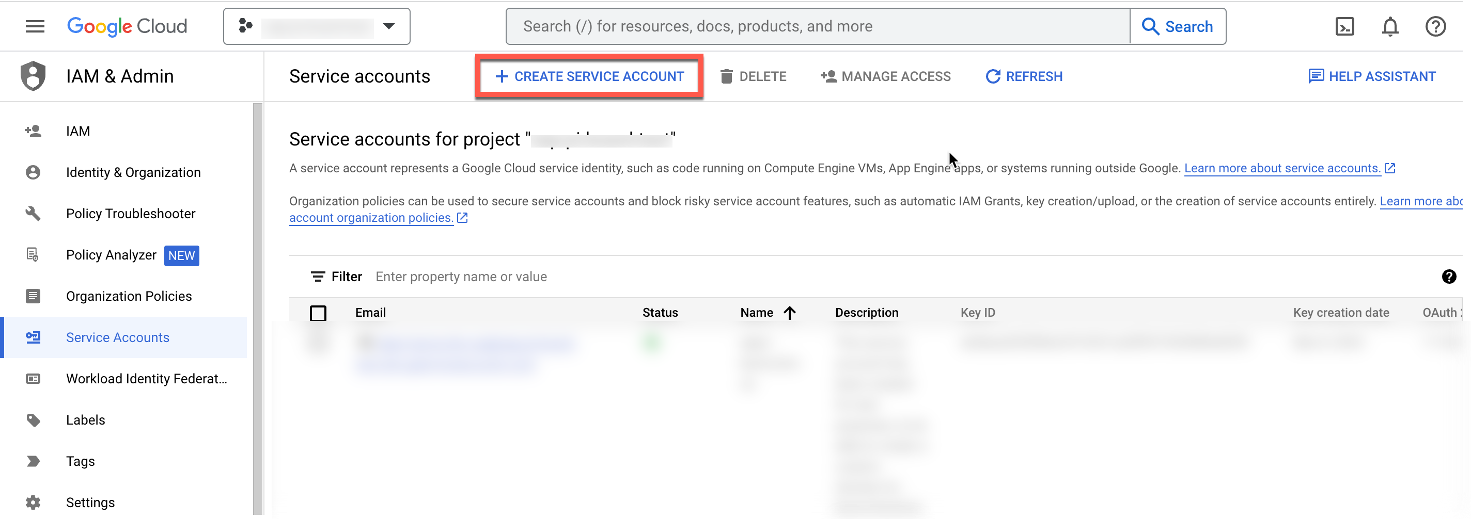Activate Cloud Shell terminal icon
This screenshot has height=519, width=1471.
(1345, 26)
